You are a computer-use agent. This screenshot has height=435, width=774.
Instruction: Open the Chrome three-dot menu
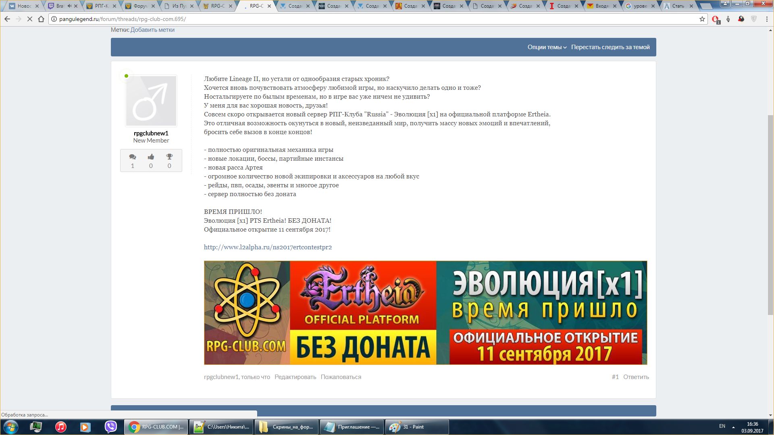767,19
